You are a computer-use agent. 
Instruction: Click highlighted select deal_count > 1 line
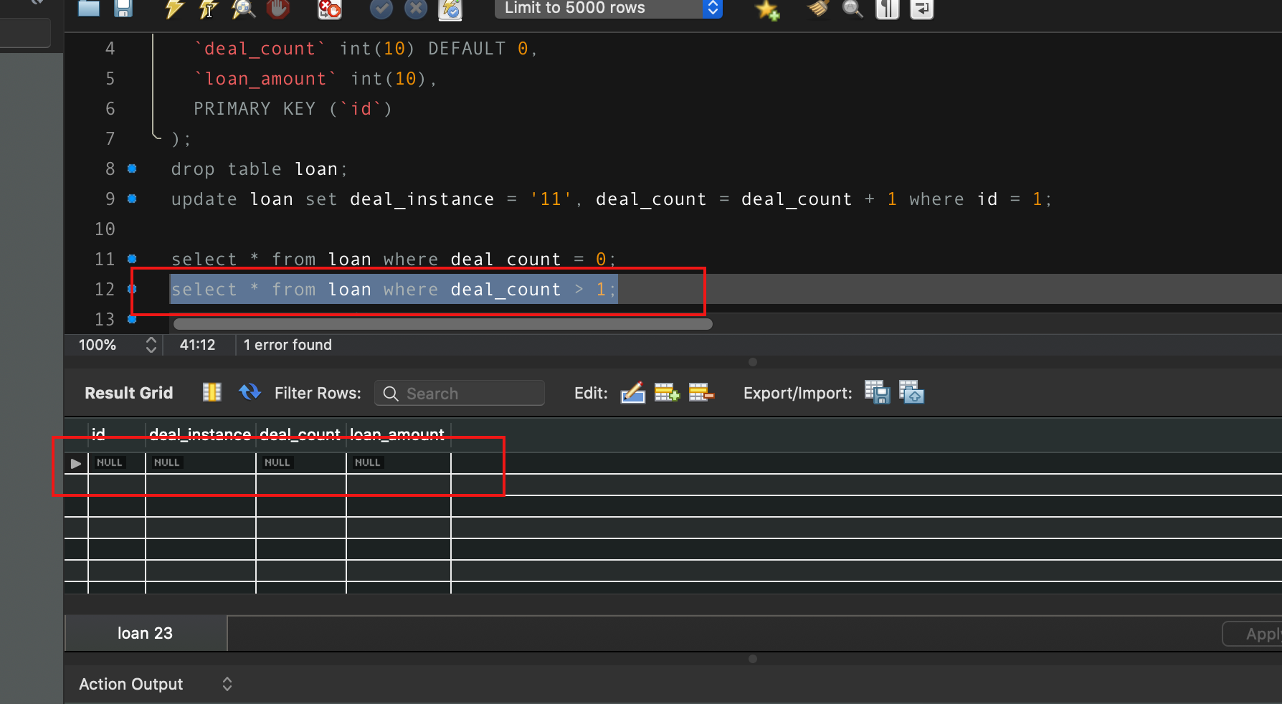(393, 290)
